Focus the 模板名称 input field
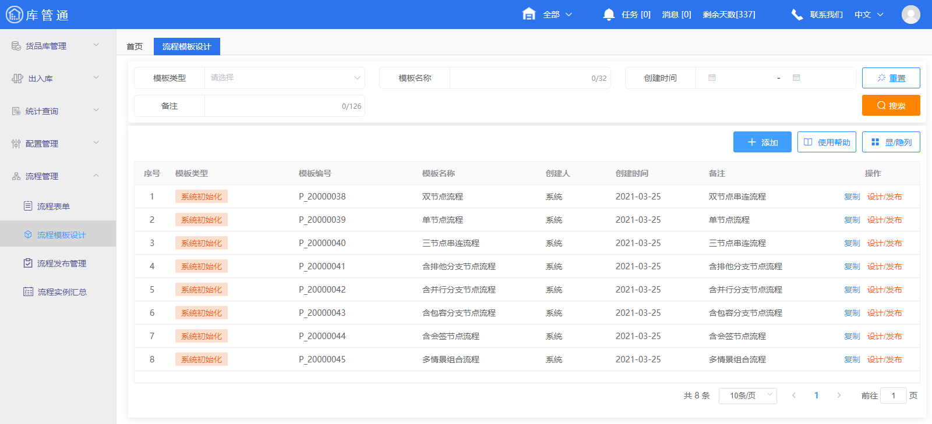This screenshot has height=424, width=932. (x=530, y=78)
